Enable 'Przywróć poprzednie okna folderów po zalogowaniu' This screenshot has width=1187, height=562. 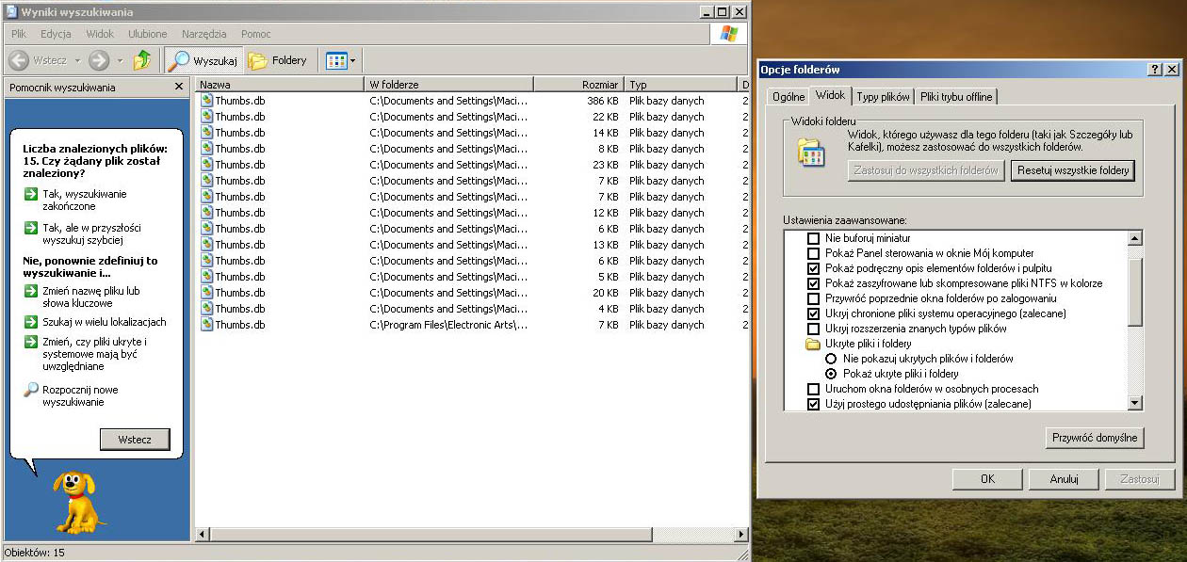pos(814,298)
